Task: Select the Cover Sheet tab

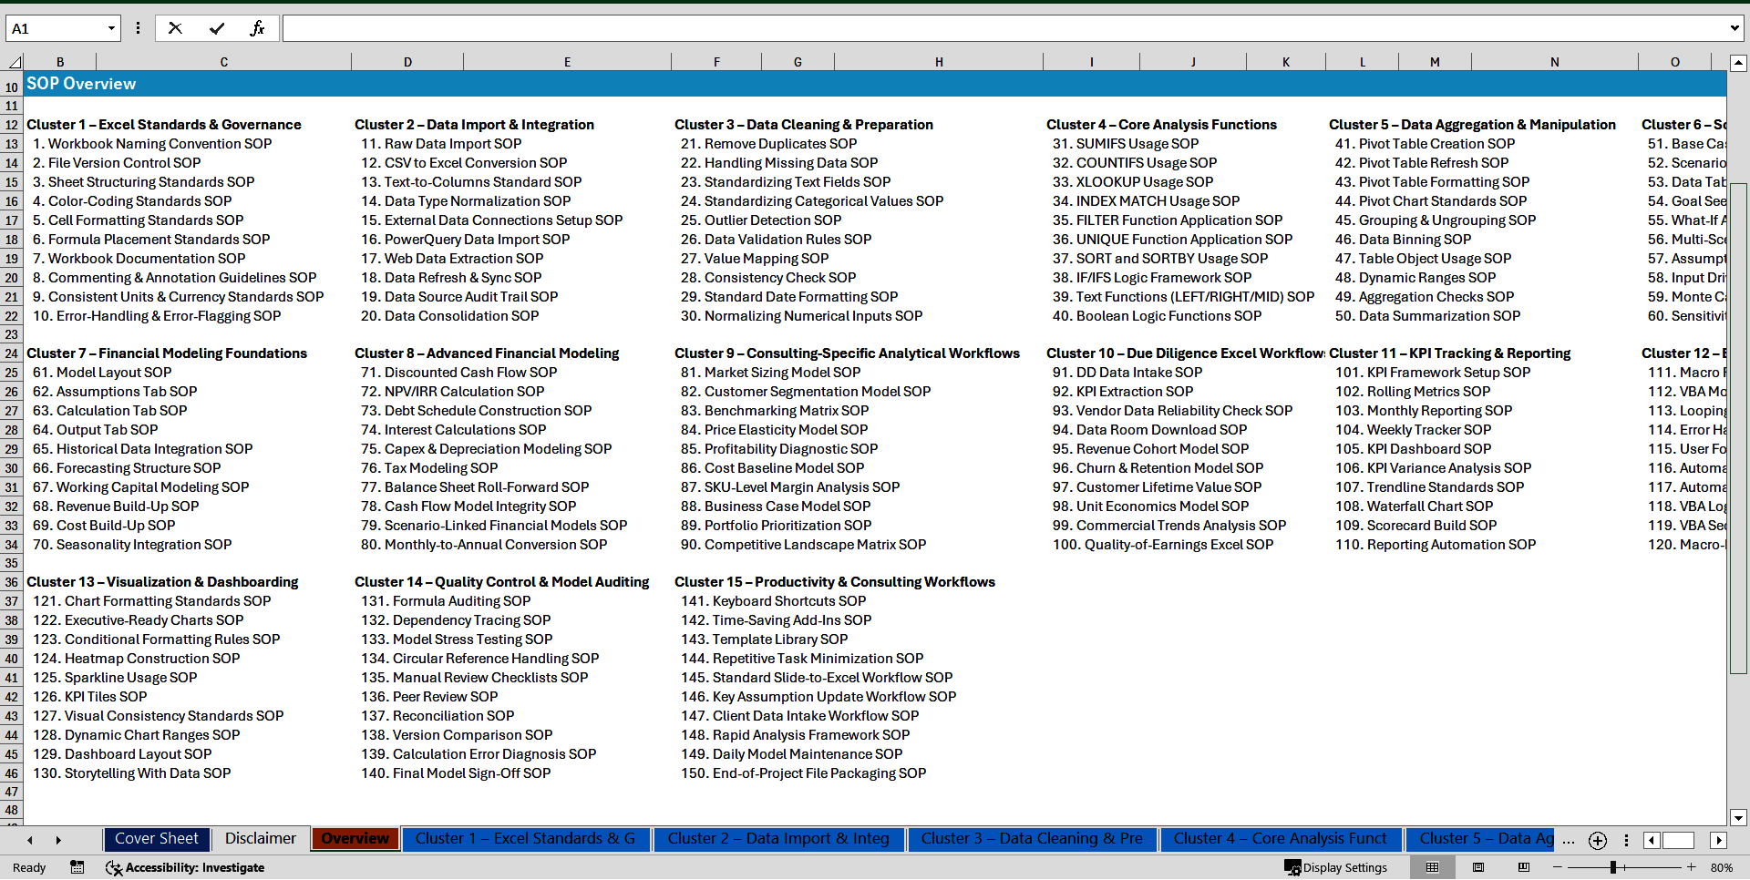Action: pos(156,839)
